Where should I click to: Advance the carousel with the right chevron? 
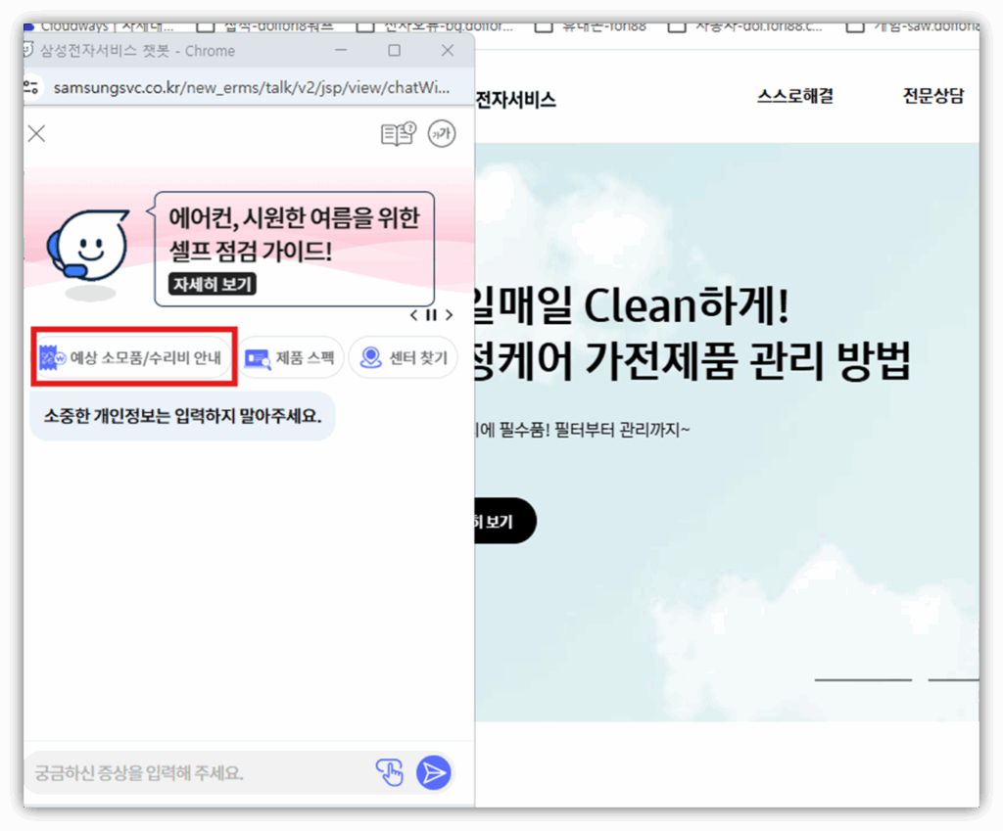pyautogui.click(x=450, y=315)
